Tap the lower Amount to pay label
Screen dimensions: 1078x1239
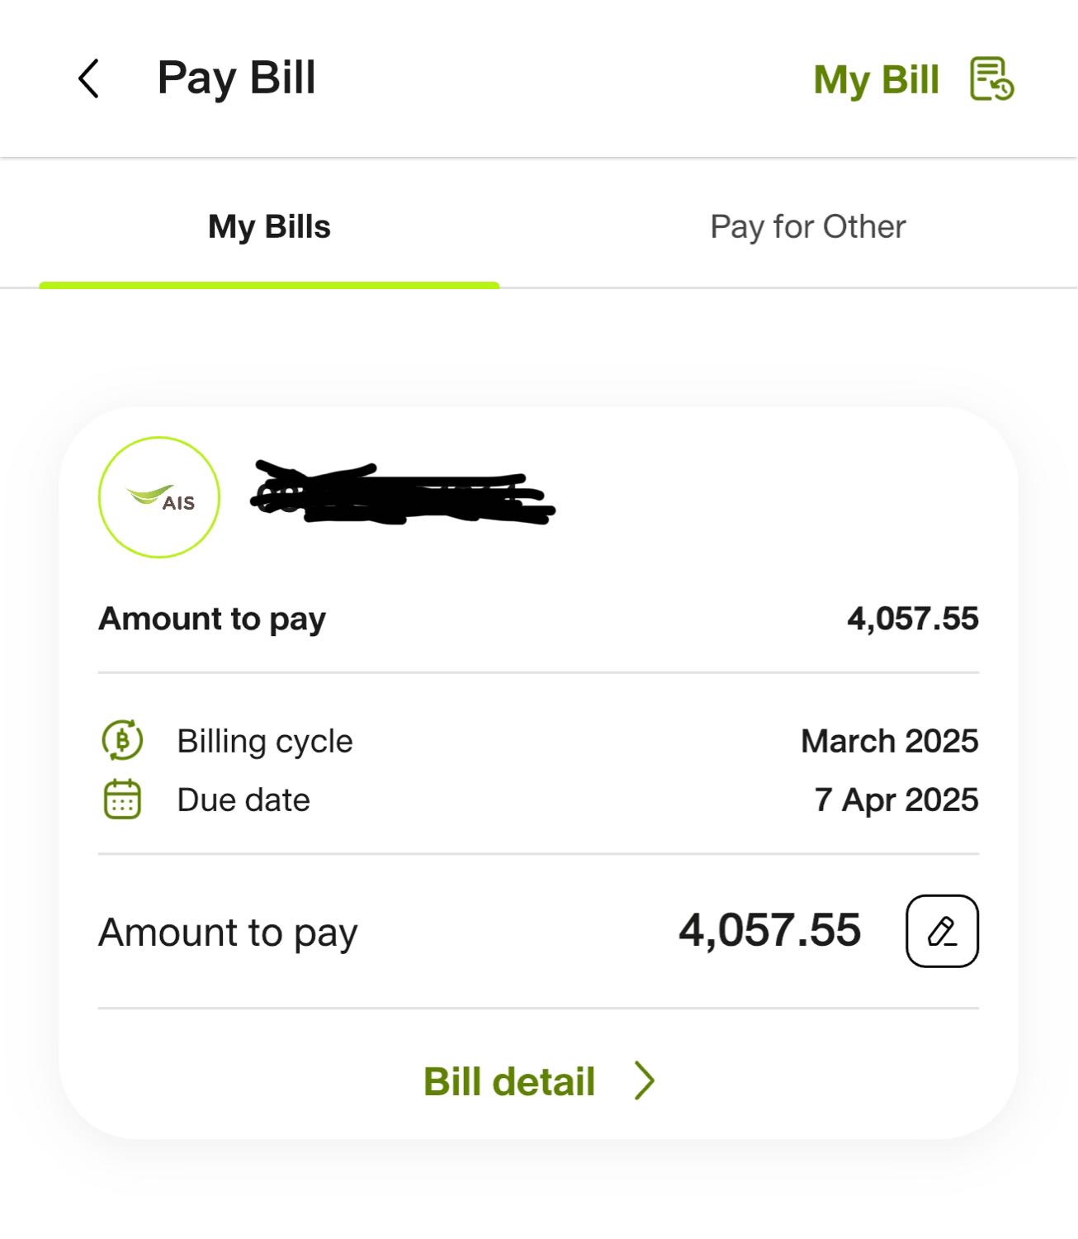228,933
